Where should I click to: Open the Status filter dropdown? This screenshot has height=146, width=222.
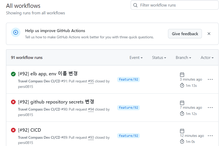click(159, 58)
